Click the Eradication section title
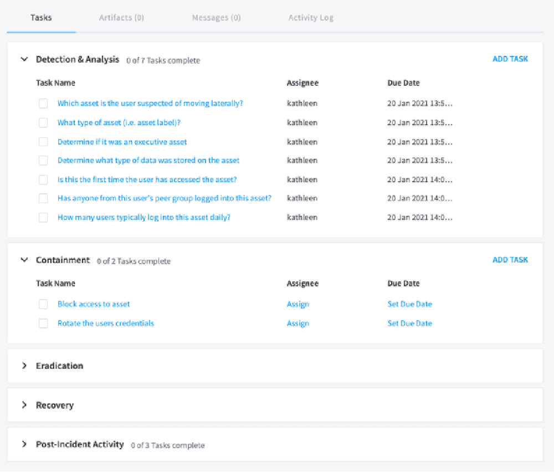This screenshot has height=473, width=554. [x=60, y=366]
